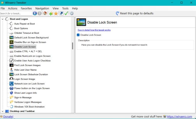Select Lock Screen Slideshow Duration item
The image size is (196, 119).
point(31,75)
